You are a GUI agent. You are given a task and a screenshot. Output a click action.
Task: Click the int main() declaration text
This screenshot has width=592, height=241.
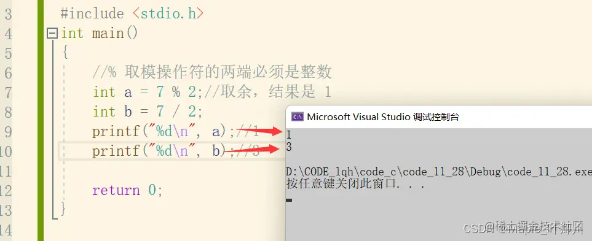click(x=100, y=34)
